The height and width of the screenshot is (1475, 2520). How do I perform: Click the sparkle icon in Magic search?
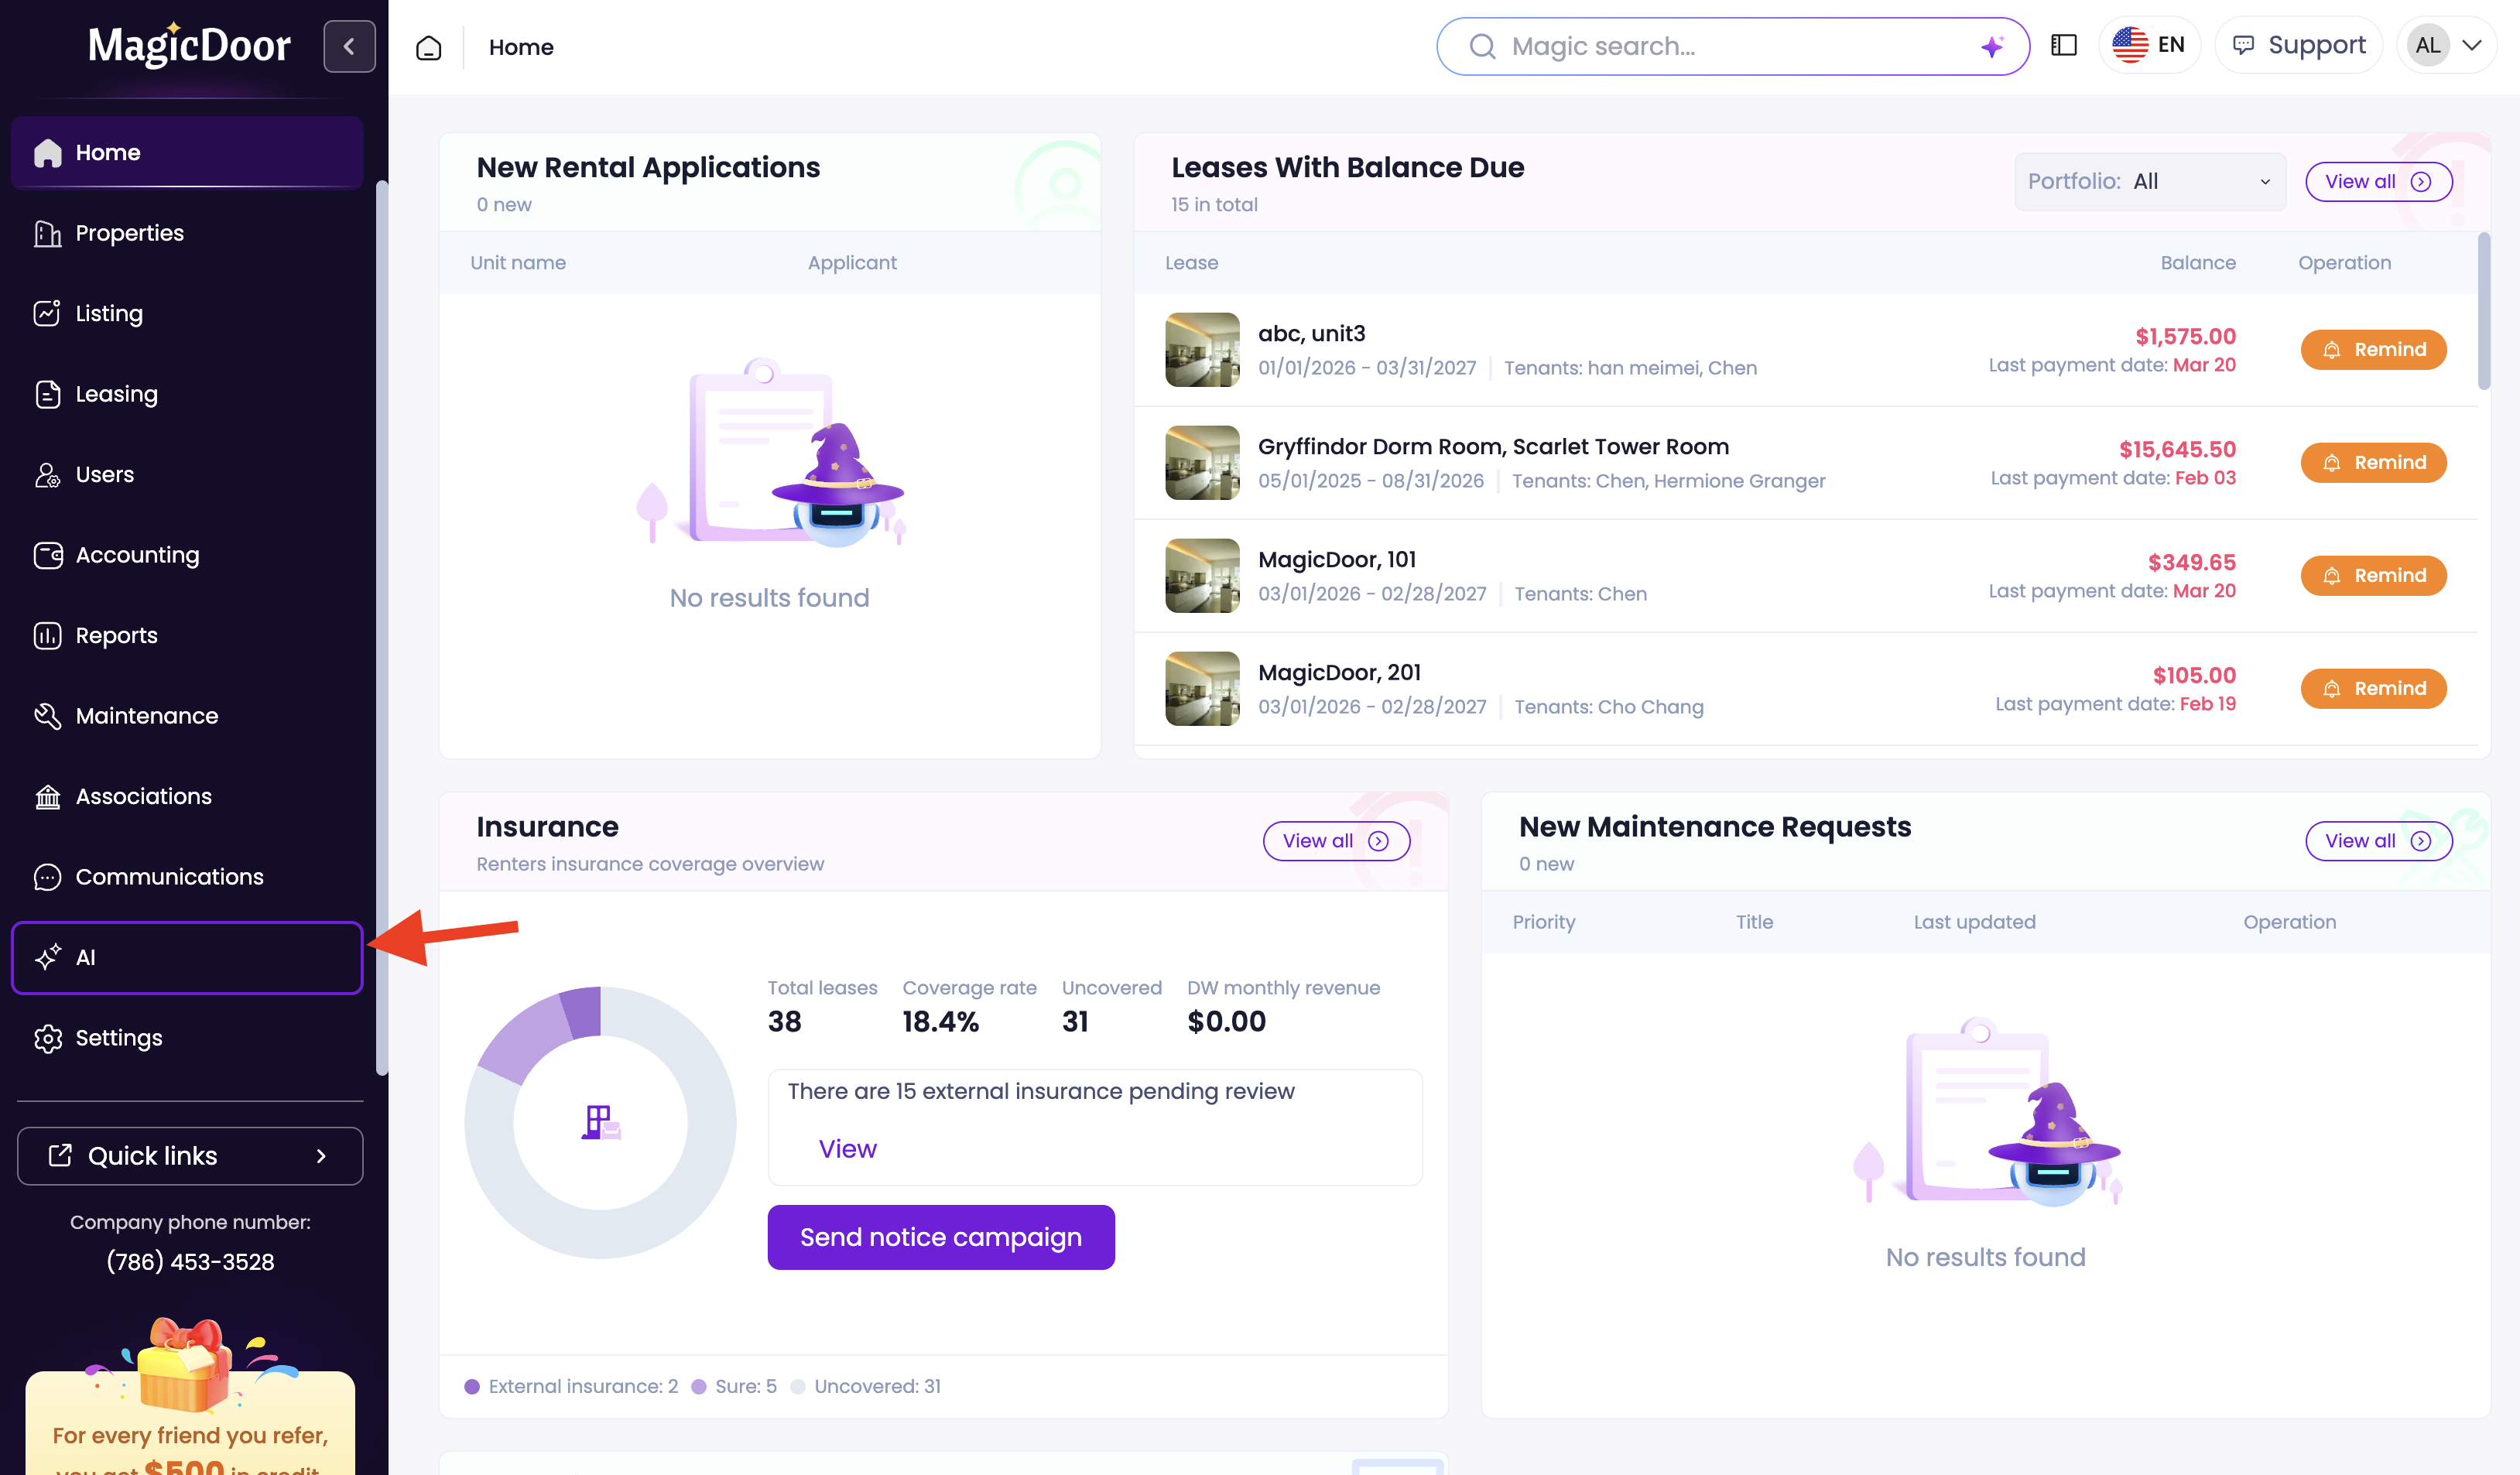1992,46
